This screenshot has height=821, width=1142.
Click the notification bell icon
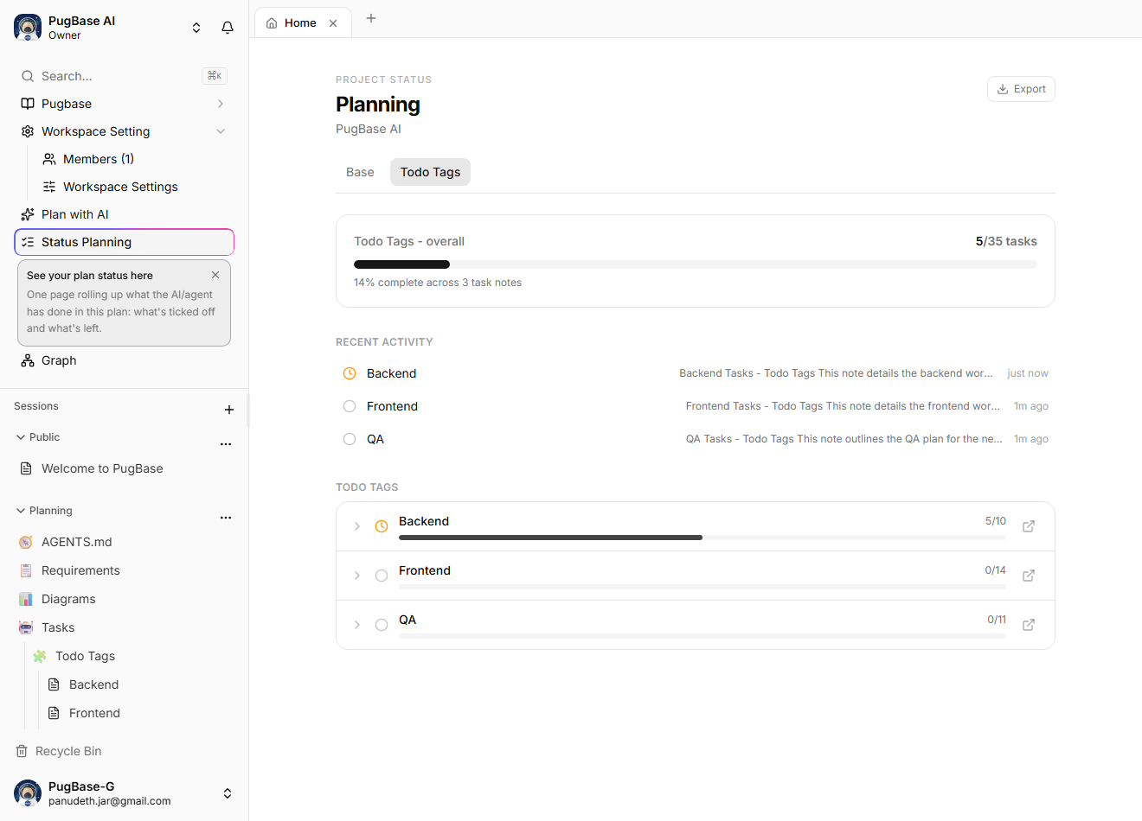(228, 28)
